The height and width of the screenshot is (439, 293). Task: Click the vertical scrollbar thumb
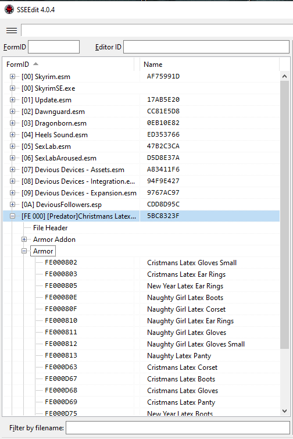(285, 215)
